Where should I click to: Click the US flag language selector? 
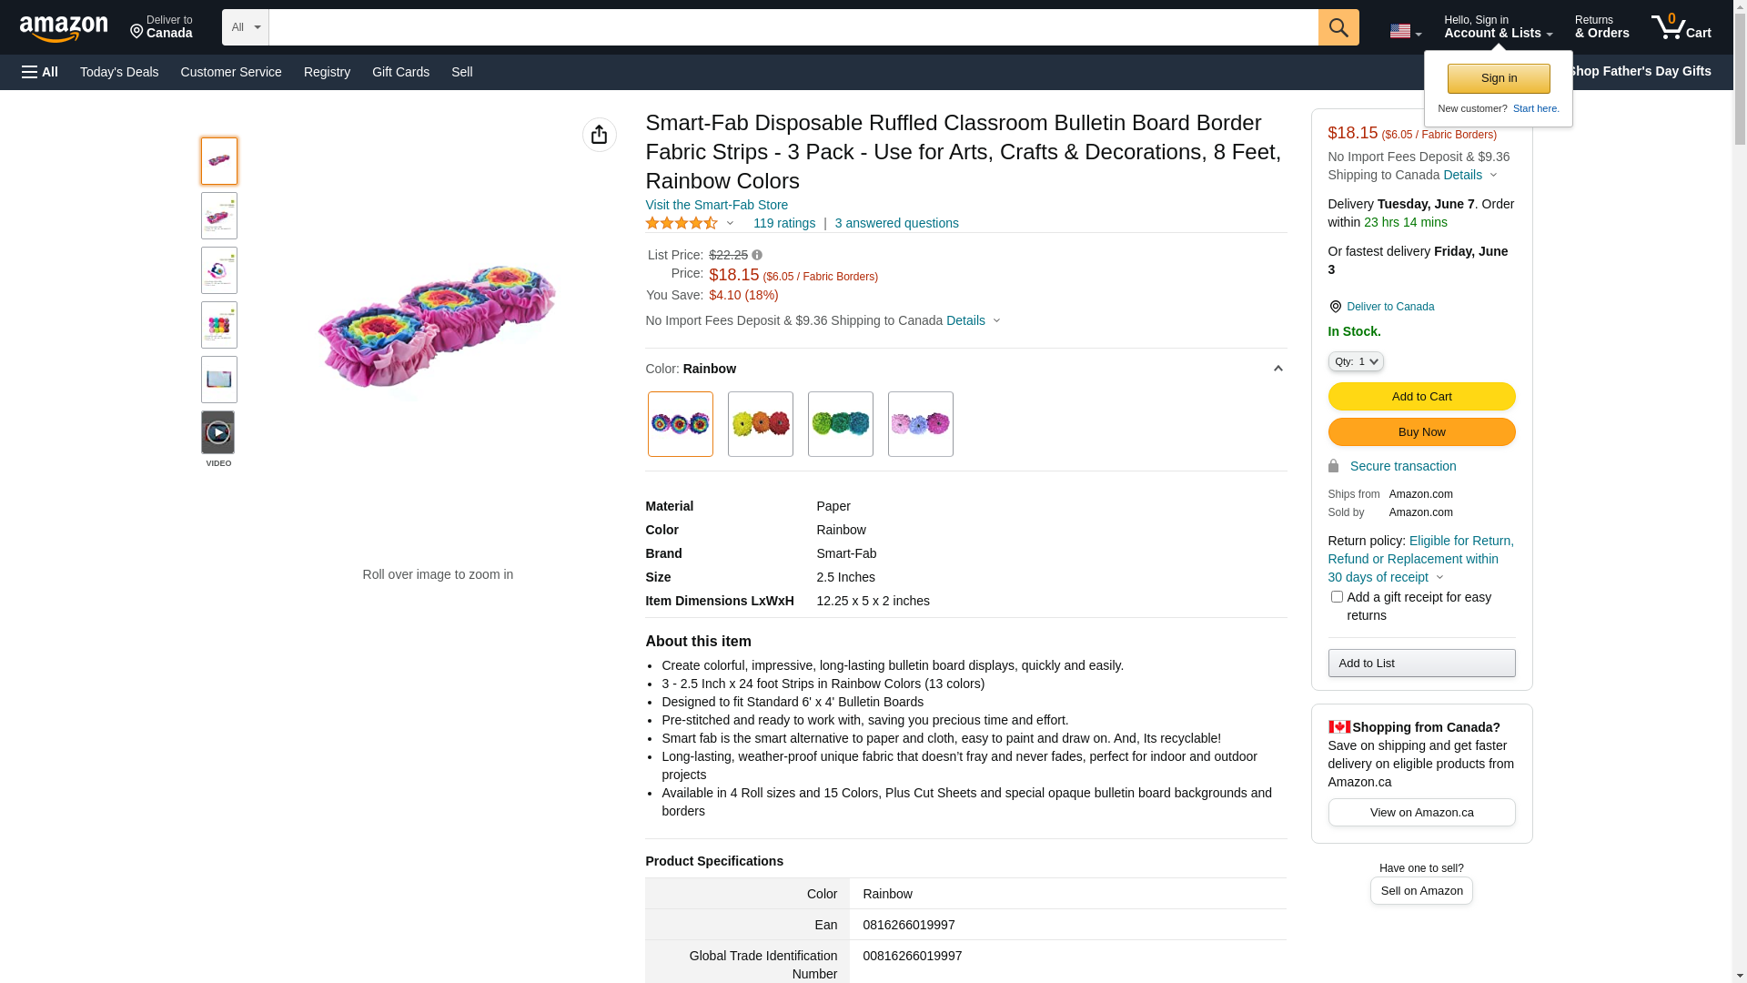click(x=1405, y=31)
